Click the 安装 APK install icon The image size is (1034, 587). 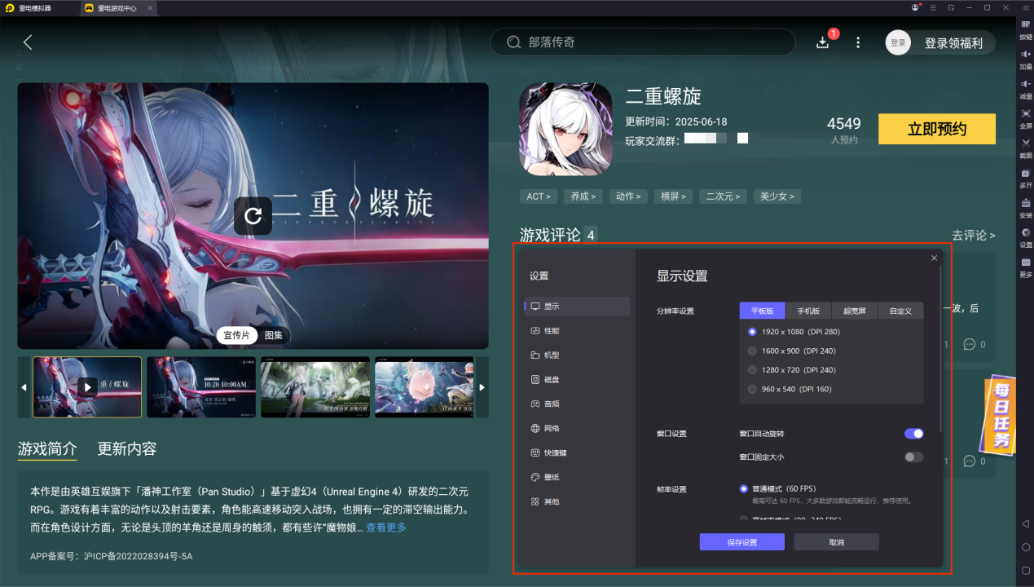click(x=1026, y=208)
